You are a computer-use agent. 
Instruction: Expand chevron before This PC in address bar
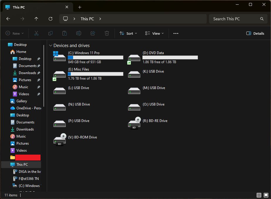(x=74, y=19)
